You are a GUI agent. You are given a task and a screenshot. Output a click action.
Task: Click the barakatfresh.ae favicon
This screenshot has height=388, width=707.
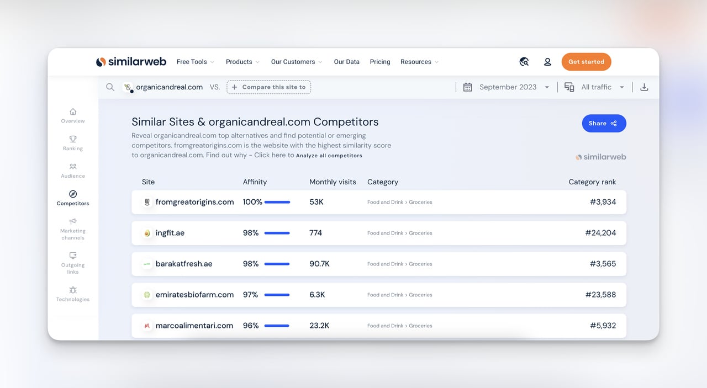[147, 264]
